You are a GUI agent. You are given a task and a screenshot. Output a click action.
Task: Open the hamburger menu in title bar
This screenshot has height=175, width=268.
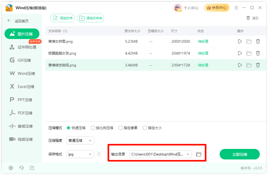[236, 8]
